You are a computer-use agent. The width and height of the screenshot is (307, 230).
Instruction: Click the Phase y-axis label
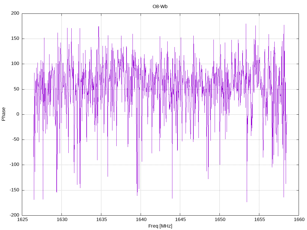tap(4, 114)
